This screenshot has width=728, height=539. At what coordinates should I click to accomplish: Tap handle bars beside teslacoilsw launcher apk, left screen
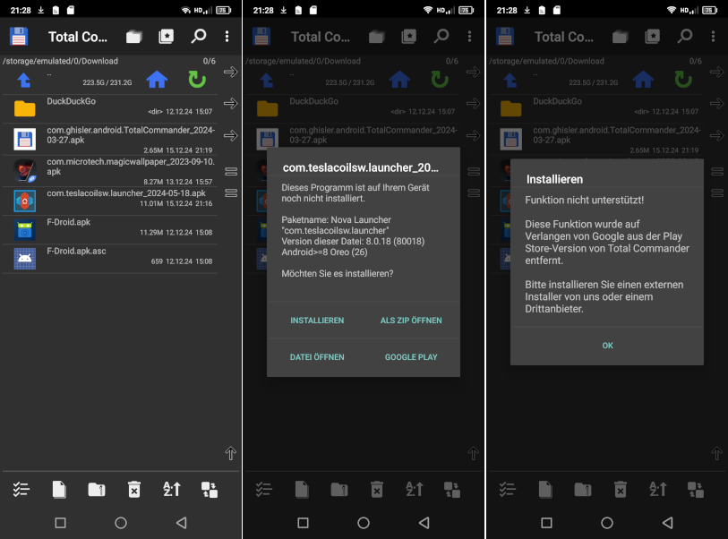pyautogui.click(x=231, y=192)
